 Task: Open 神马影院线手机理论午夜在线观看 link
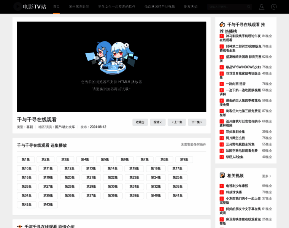[x=240, y=38]
